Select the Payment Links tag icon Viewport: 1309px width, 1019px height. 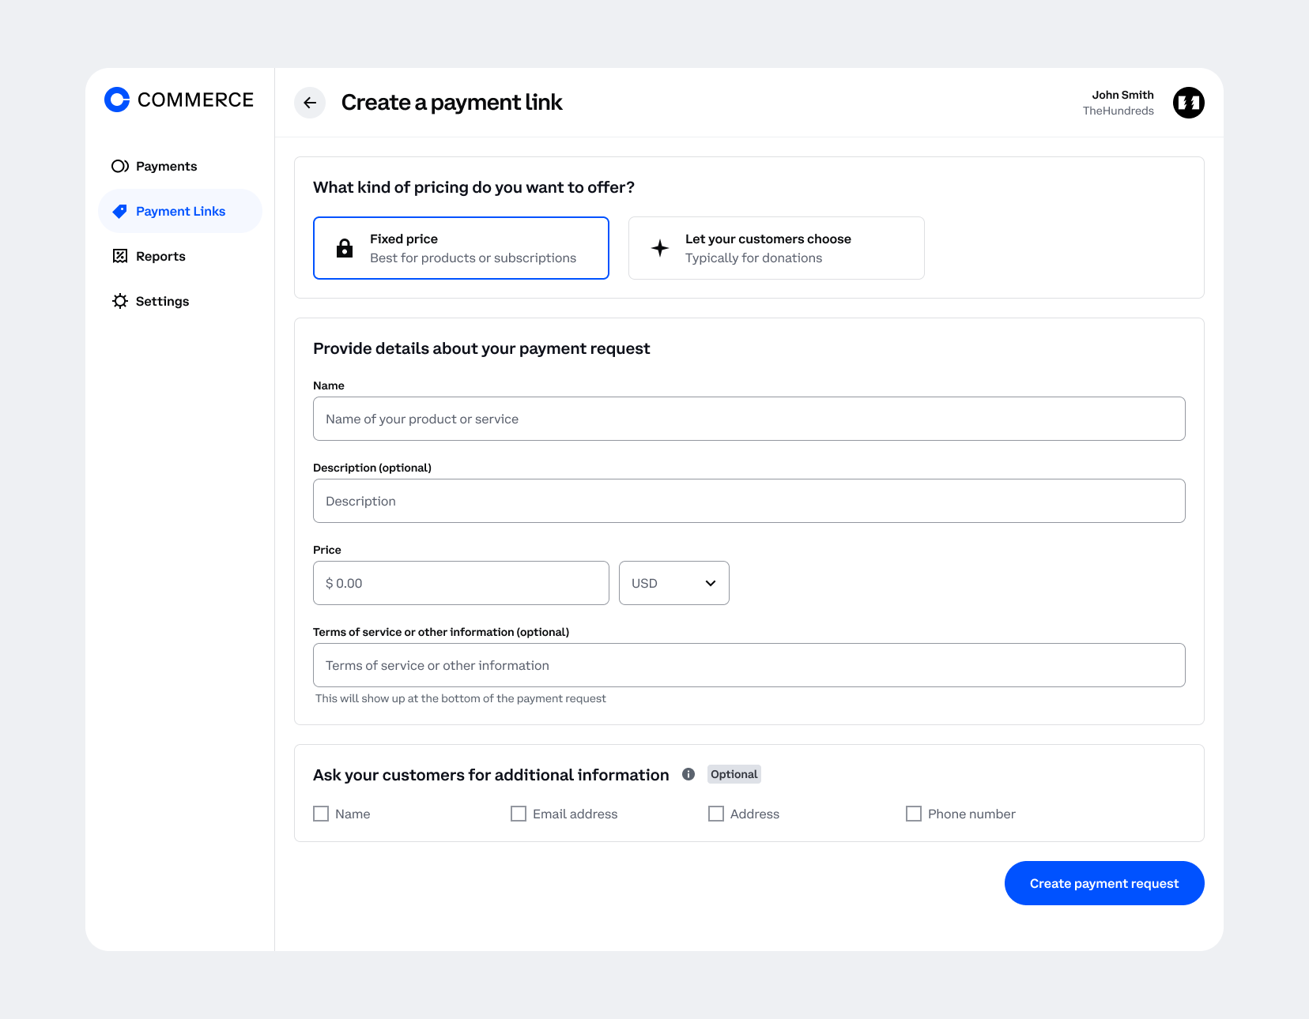point(120,211)
